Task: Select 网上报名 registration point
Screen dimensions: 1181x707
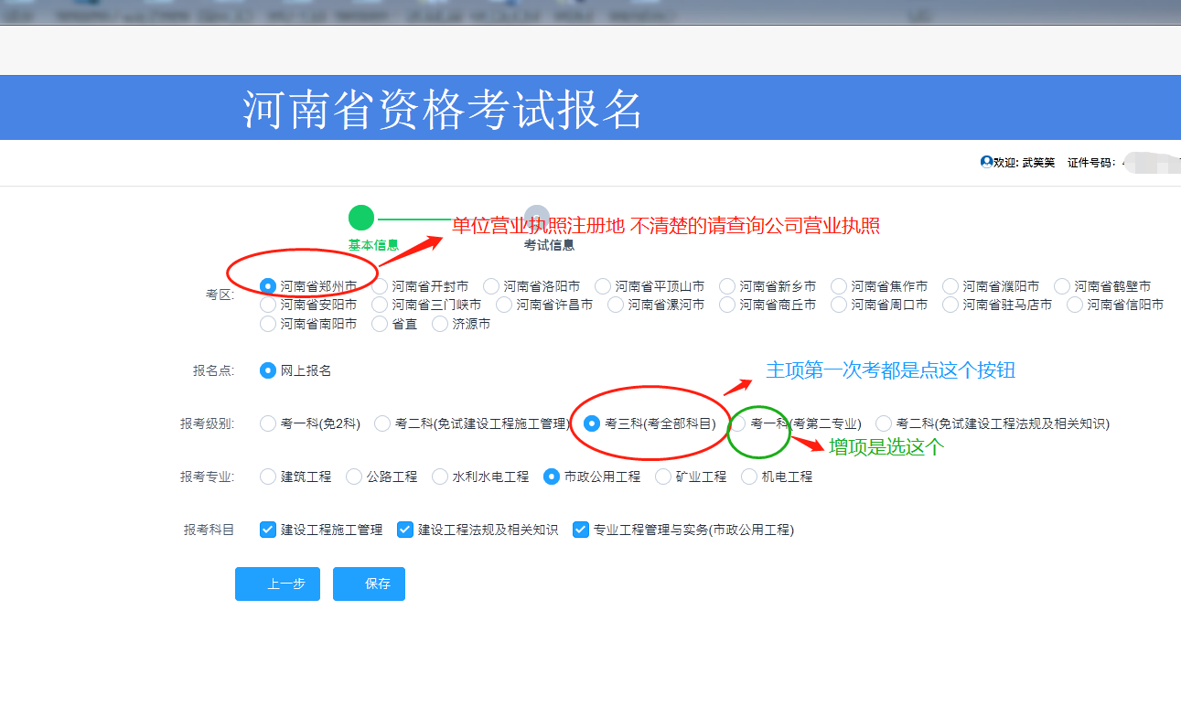Action: [x=268, y=370]
